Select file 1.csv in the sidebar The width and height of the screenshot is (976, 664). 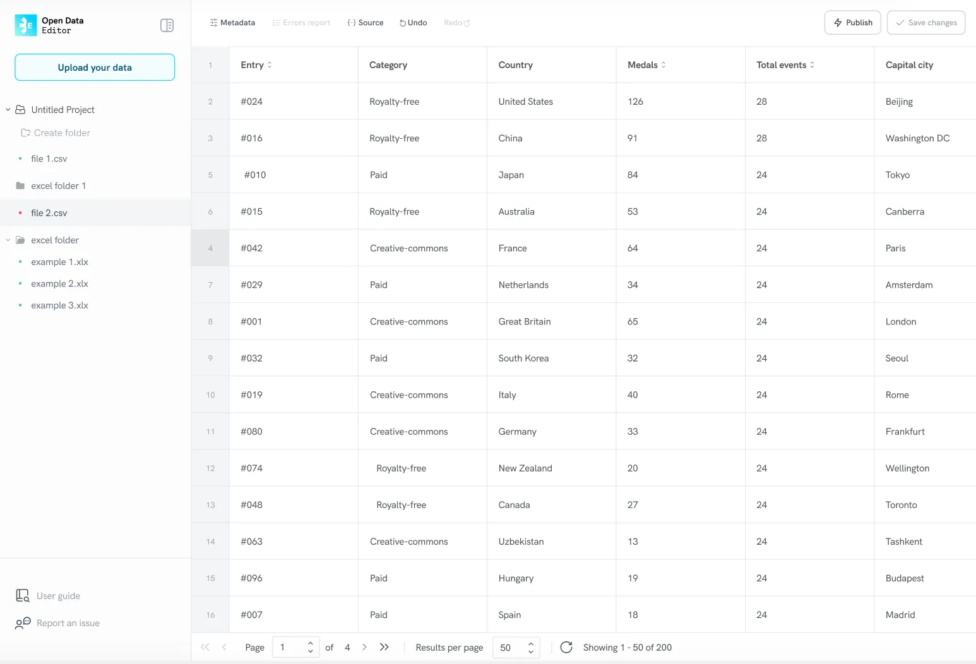pyautogui.click(x=49, y=158)
